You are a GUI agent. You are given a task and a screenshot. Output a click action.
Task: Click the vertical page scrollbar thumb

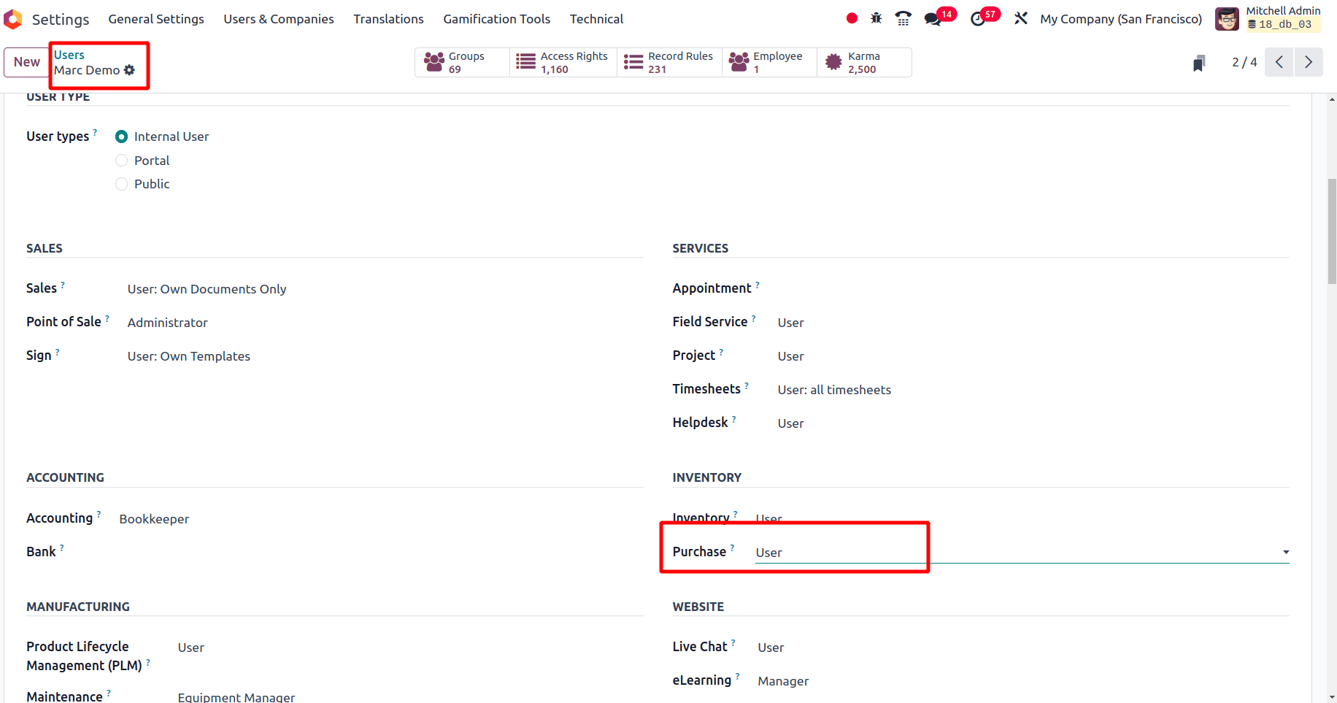click(1332, 231)
